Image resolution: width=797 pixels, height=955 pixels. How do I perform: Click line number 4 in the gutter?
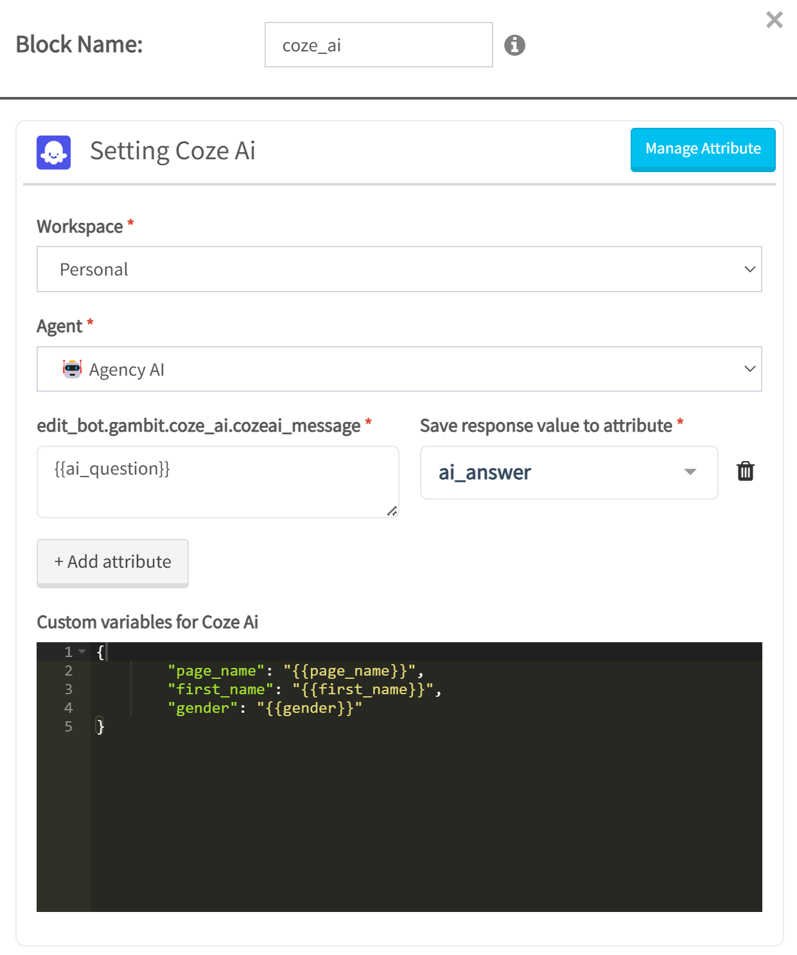(x=68, y=708)
